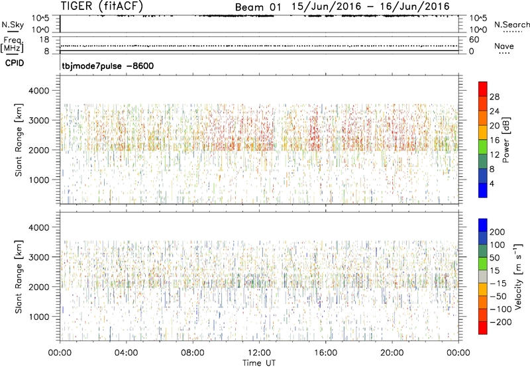Click the green 12 dB segment of Power bar
The width and height of the screenshot is (530, 367).
483,146
